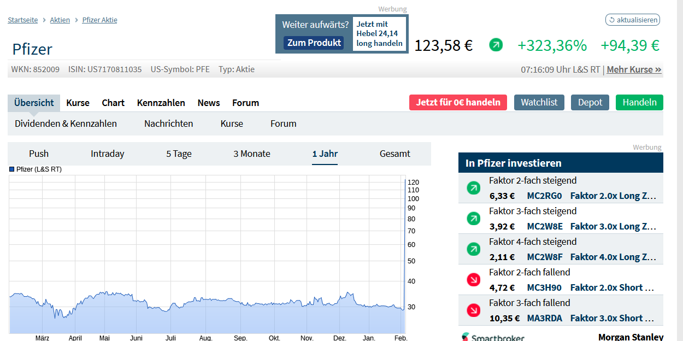Show the Push chart view
The width and height of the screenshot is (683, 341).
[x=39, y=154]
